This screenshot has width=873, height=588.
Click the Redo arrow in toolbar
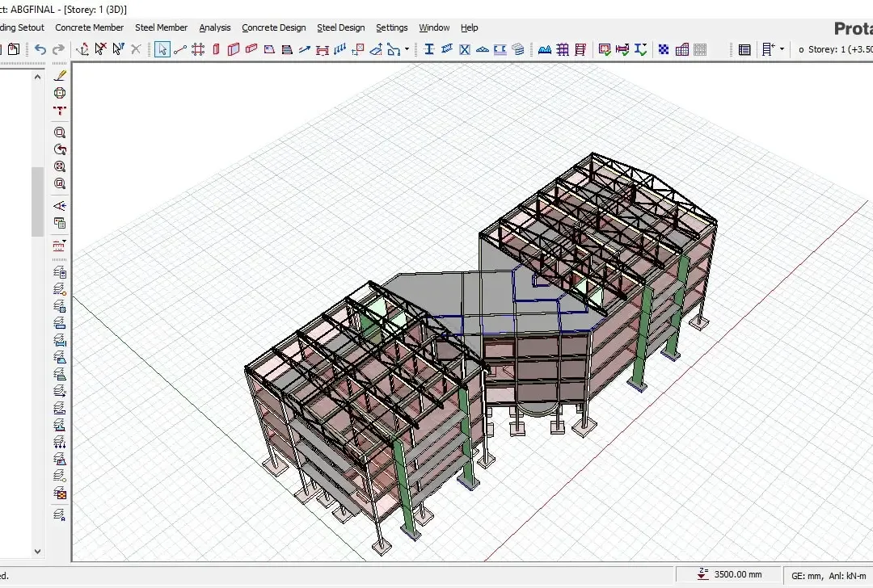pyautogui.click(x=58, y=49)
